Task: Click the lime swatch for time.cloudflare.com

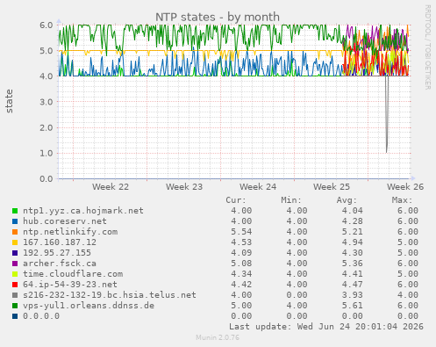Action: (x=15, y=274)
